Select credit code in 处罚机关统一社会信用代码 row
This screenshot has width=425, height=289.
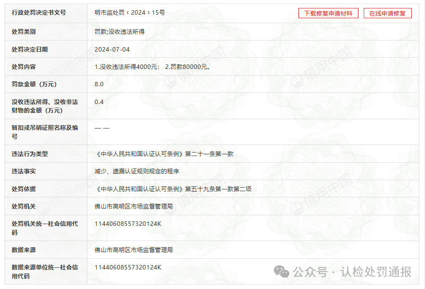pos(128,224)
